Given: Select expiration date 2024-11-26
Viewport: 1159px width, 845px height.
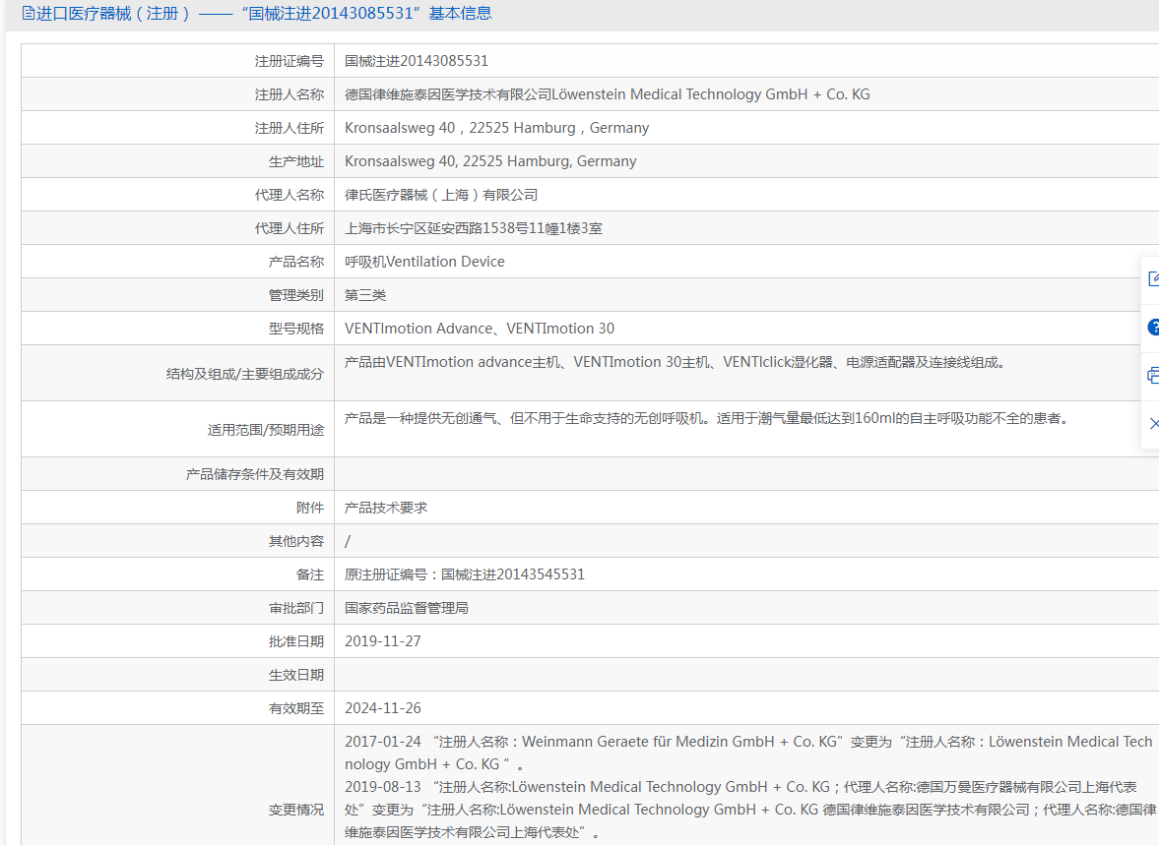Looking at the screenshot, I should 384,707.
